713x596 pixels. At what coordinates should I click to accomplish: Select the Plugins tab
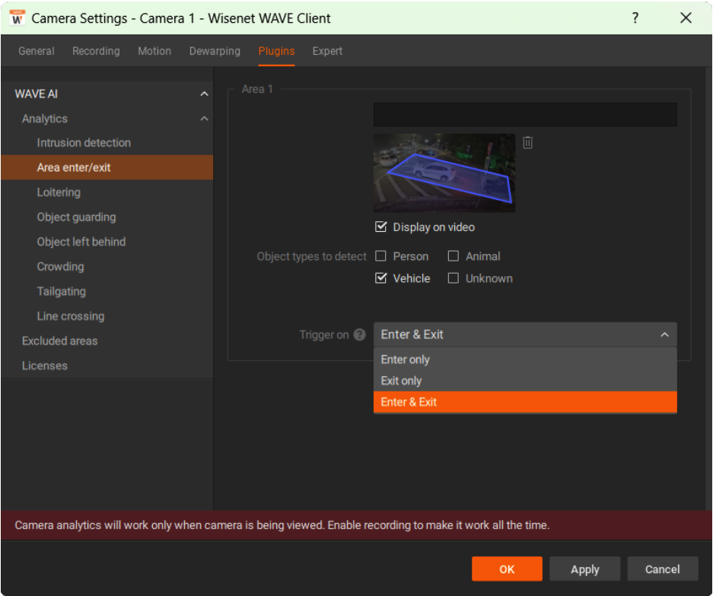[x=276, y=51]
